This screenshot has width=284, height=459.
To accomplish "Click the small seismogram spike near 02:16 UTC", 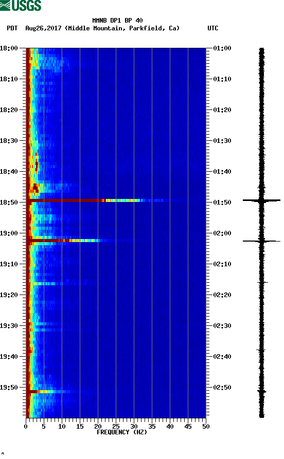I will (262, 283).
